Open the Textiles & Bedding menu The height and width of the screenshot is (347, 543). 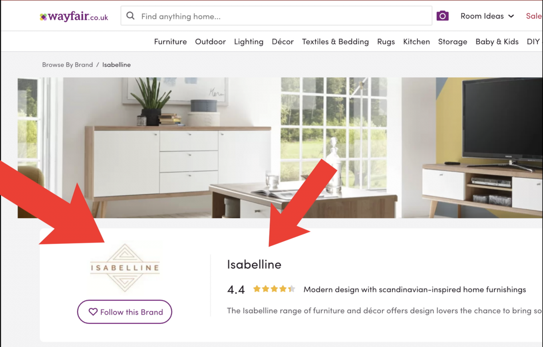click(x=335, y=42)
